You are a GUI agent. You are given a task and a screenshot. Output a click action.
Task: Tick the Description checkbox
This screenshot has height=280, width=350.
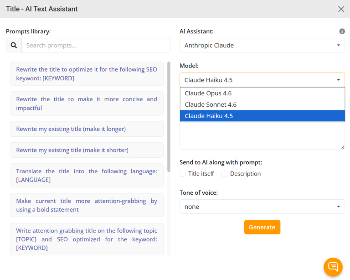click(224, 174)
